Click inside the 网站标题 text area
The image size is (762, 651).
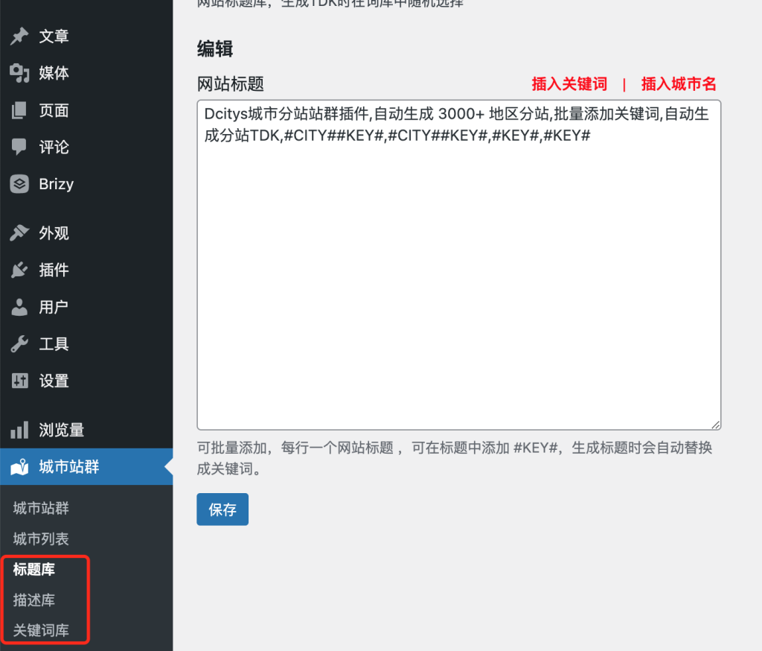[x=458, y=283]
